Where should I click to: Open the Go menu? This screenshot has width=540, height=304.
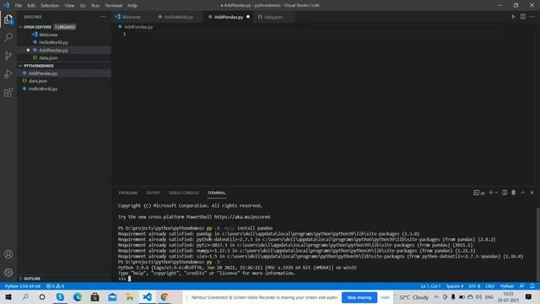83,6
